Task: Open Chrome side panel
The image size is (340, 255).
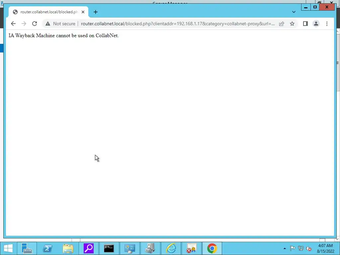Action: pyautogui.click(x=305, y=24)
